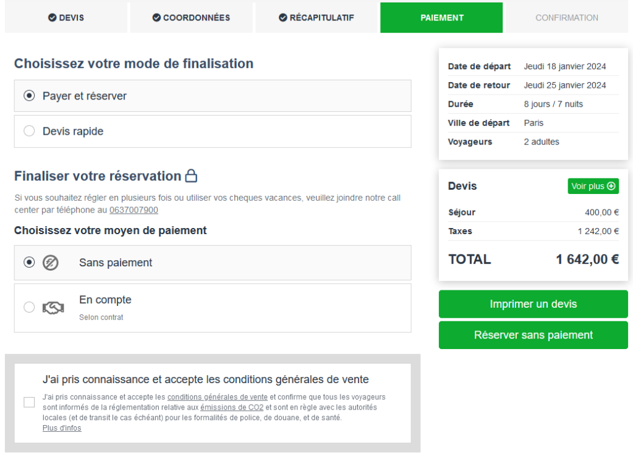This screenshot has width=633, height=464.
Task: Click the handshake icon for En compte
Action: tap(53, 308)
